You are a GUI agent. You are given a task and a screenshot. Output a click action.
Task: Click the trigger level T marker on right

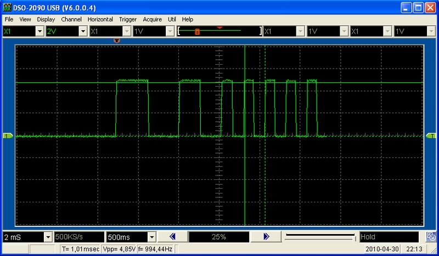431,136
